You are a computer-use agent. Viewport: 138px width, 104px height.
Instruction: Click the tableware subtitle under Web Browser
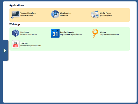[x=64, y=15]
